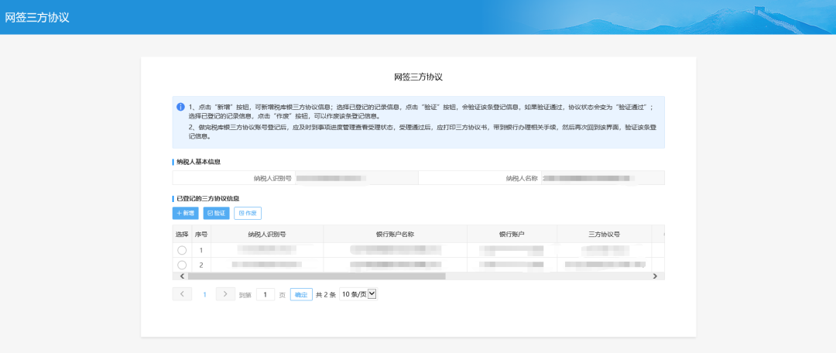Click the 序号 column header
Viewport: 836px width, 353px height.
coord(201,234)
